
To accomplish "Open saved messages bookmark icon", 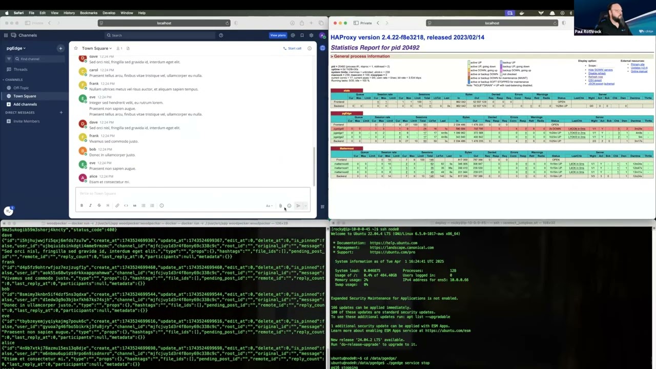I will pyautogui.click(x=302, y=35).
